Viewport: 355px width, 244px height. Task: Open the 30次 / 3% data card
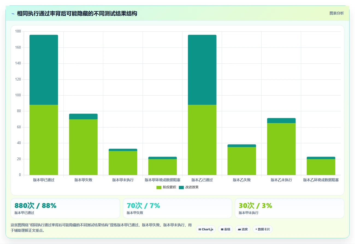click(x=289, y=208)
